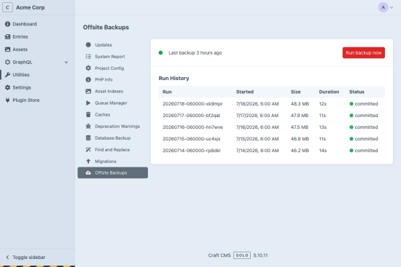This screenshot has width=401, height=267.
Task: Click the Updates utility icon
Action: tap(88, 44)
